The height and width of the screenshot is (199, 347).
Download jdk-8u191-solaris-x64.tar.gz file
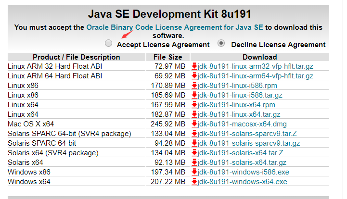click(x=242, y=162)
